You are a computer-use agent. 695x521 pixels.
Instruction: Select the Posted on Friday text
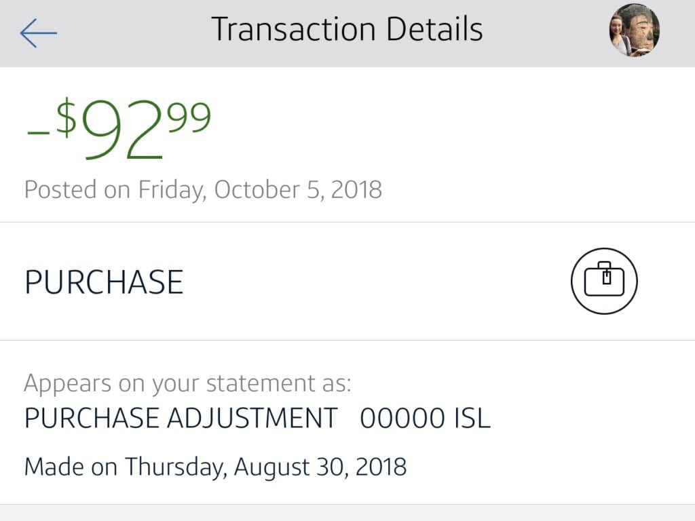click(x=113, y=189)
